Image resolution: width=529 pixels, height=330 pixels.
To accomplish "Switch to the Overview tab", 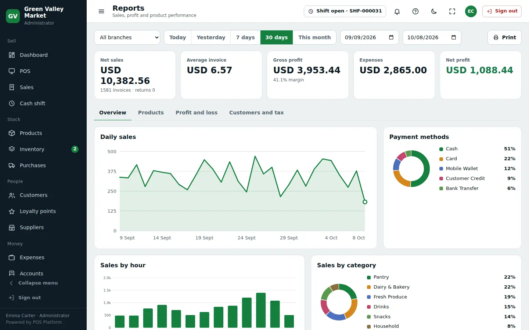I will [x=113, y=113].
